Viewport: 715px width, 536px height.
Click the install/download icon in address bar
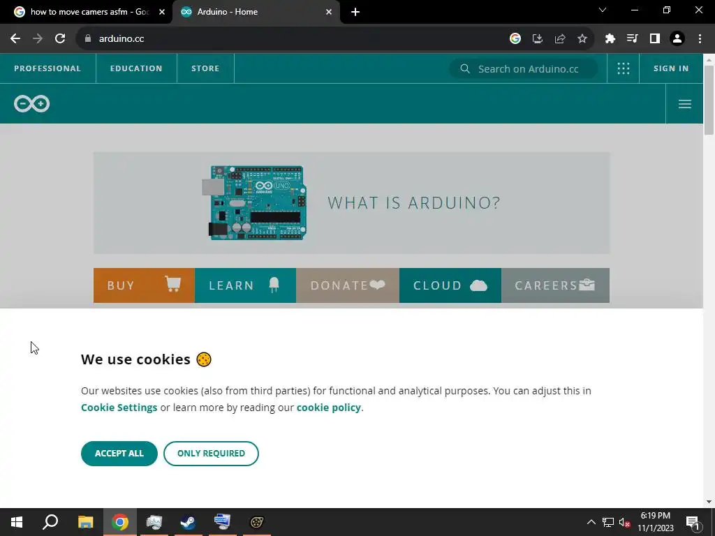pos(537,39)
